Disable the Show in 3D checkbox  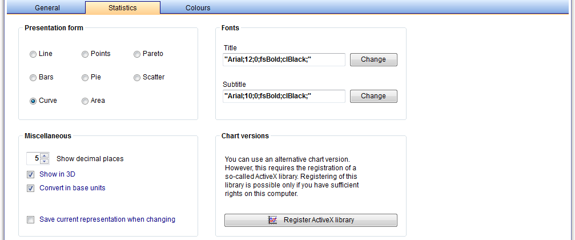[30, 174]
